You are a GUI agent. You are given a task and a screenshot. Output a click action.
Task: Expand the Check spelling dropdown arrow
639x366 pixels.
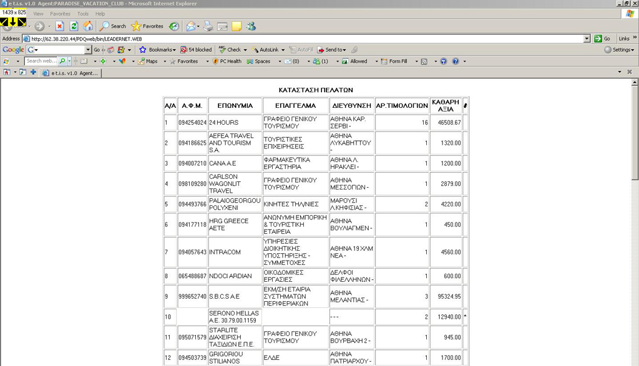pyautogui.click(x=245, y=50)
